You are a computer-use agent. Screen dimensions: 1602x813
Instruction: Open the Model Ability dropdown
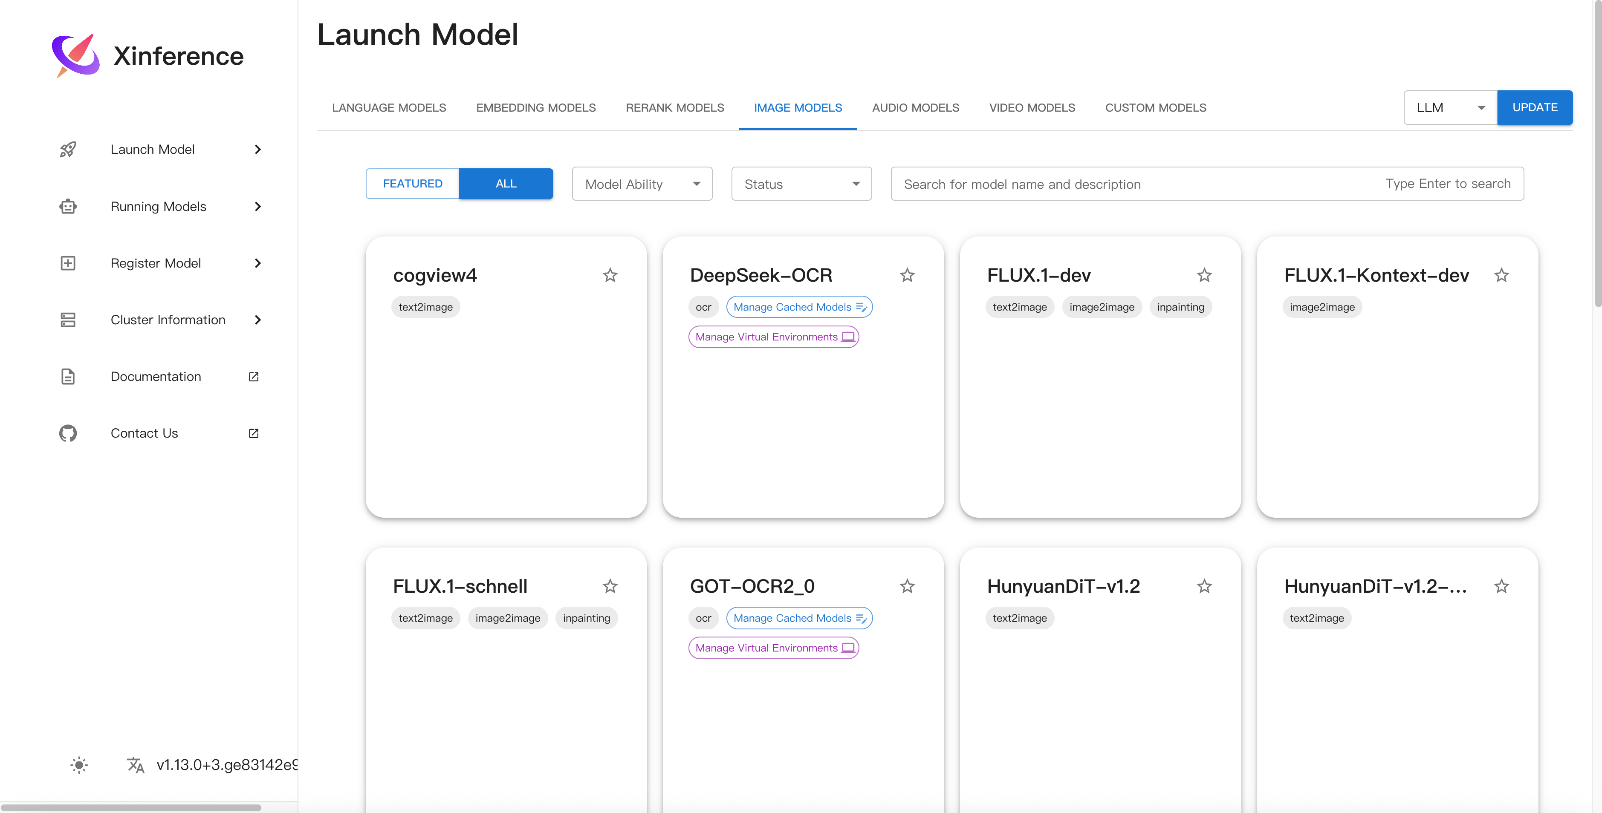(642, 184)
